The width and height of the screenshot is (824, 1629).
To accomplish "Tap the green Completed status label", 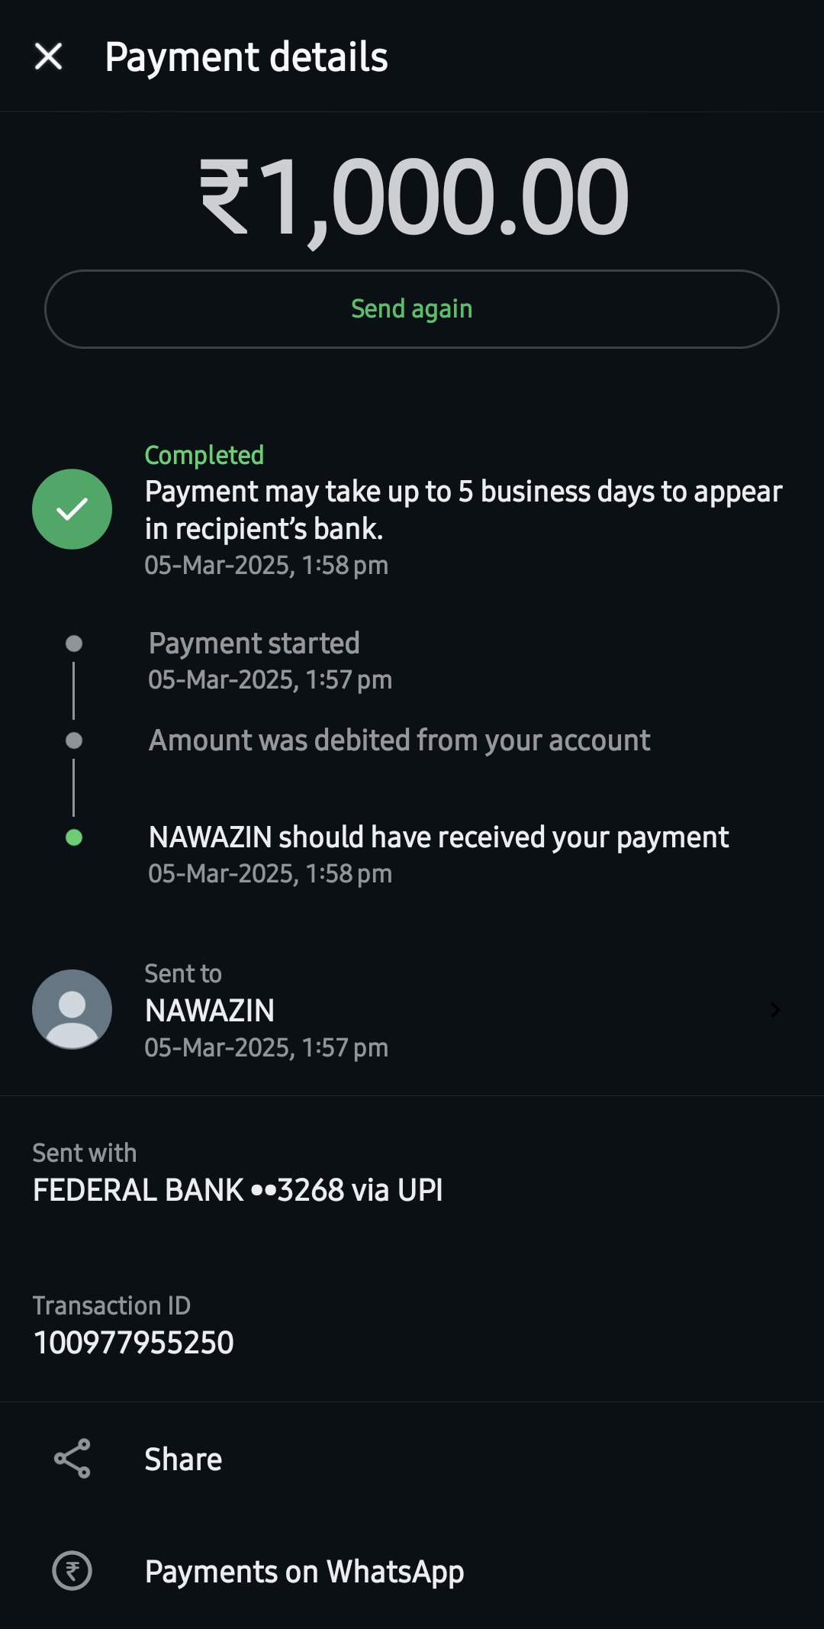I will [x=204, y=455].
